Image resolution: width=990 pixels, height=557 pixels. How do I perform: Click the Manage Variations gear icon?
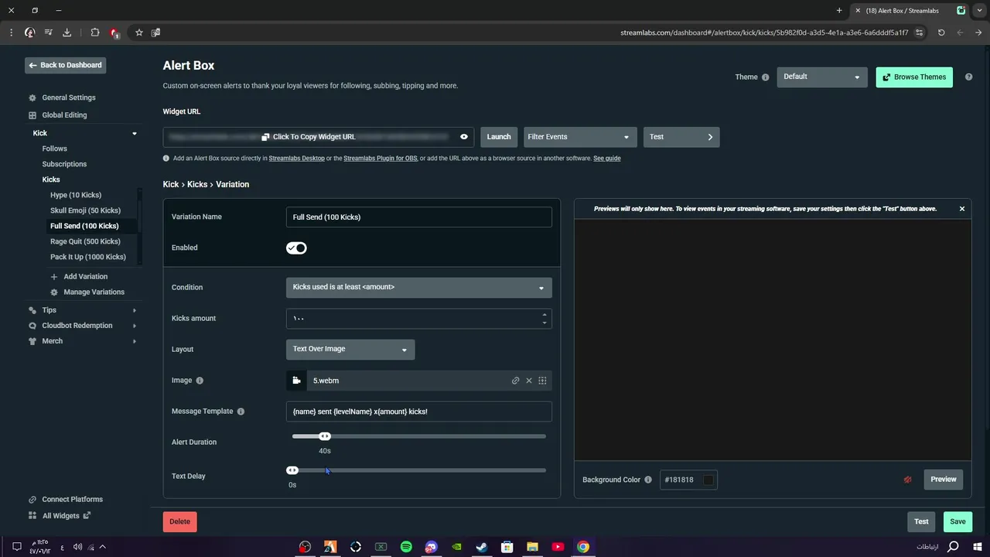[x=54, y=292]
